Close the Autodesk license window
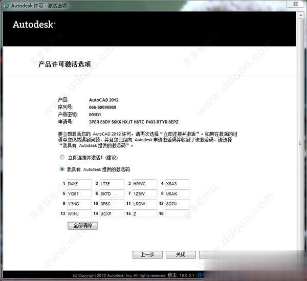The image size is (307, 281). [296, 4]
